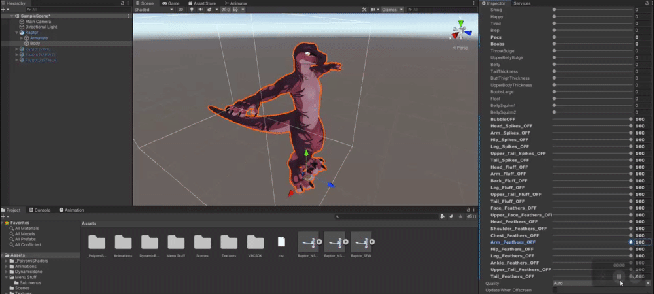The width and height of the screenshot is (654, 294).
Task: Toggle the Hierarchy panel lock icon
Action: pos(122,3)
